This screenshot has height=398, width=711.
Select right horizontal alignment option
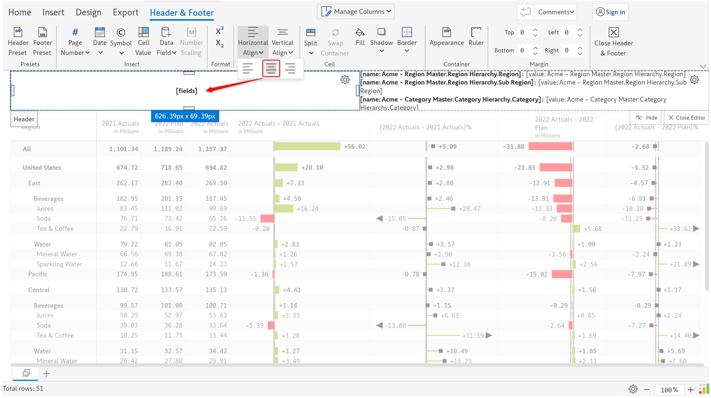coord(290,68)
